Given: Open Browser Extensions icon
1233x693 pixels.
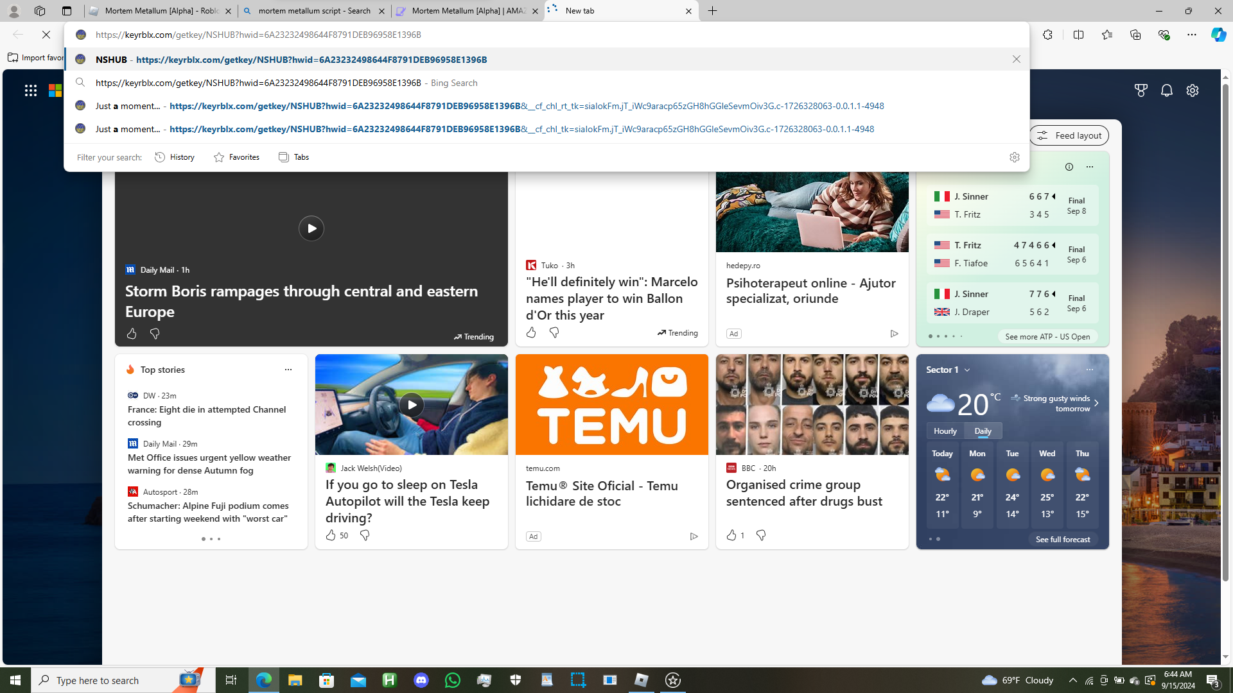Looking at the screenshot, I should click(x=1047, y=35).
